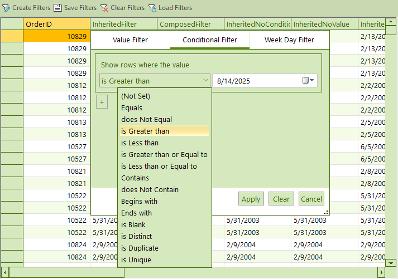Add a condition with the plus button
The height and width of the screenshot is (279, 398).
tap(102, 102)
